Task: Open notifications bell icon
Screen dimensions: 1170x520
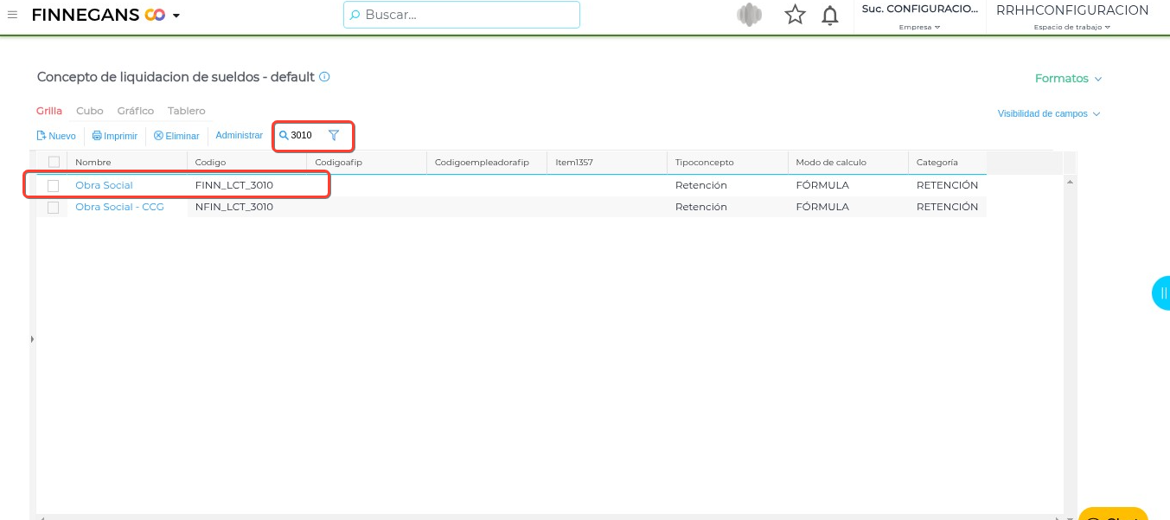Action: 830,15
